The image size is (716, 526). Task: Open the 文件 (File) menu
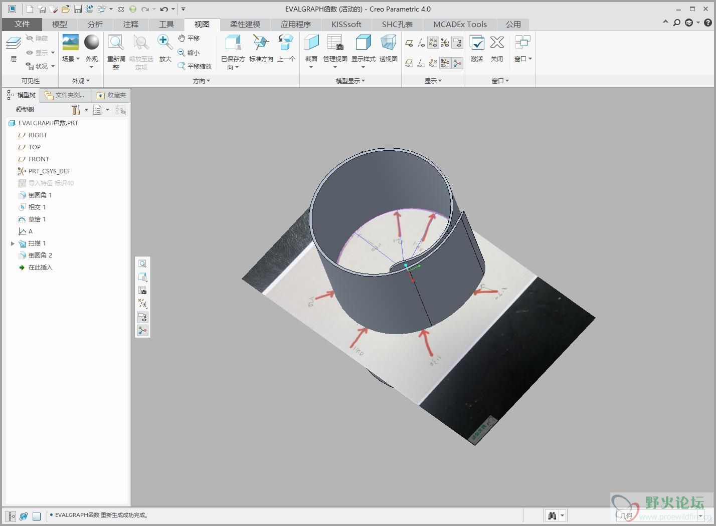[x=22, y=24]
